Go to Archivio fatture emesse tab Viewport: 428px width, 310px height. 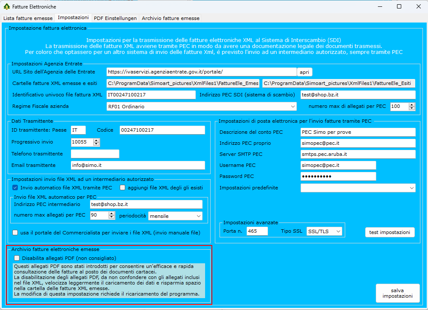(x=170, y=18)
